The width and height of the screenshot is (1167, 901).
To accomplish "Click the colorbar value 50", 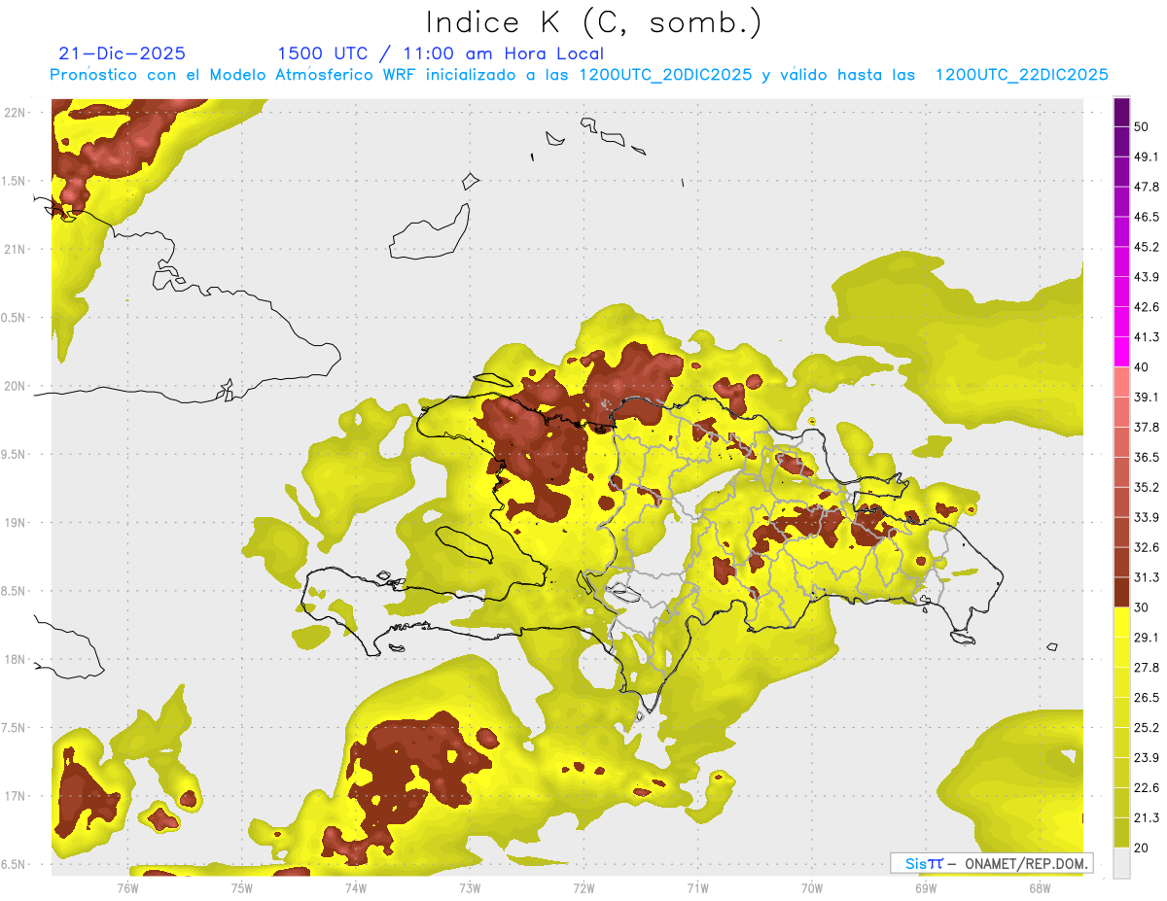I will pos(1142,126).
